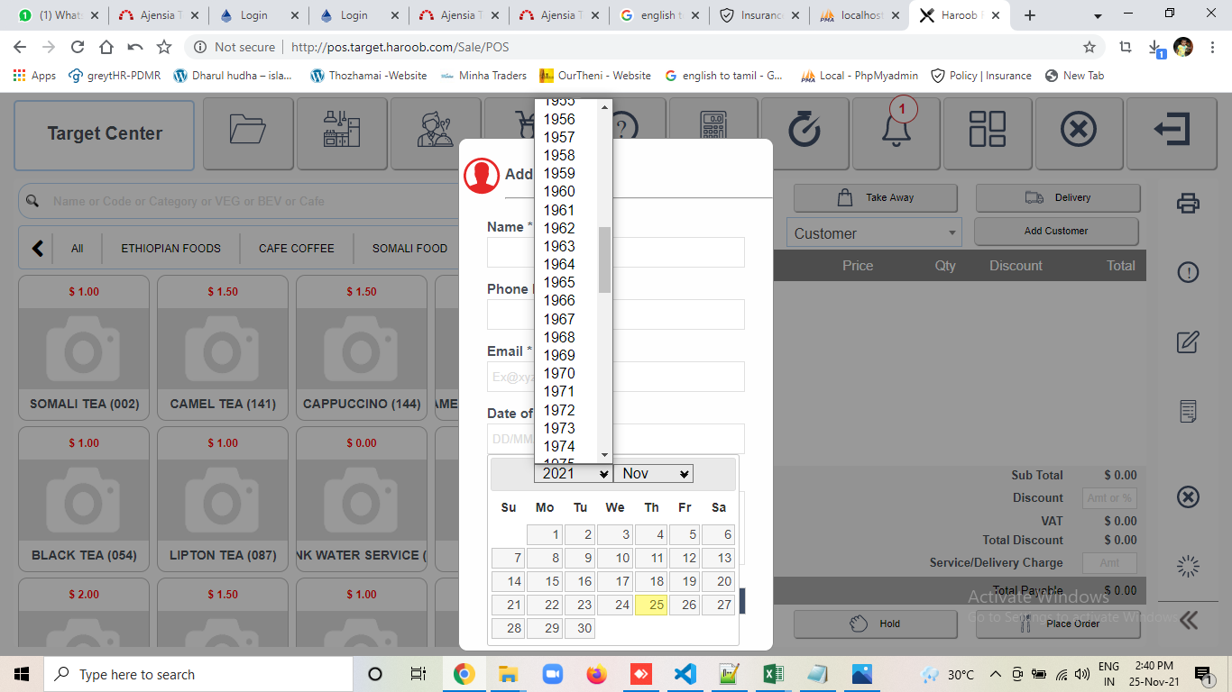The width and height of the screenshot is (1232, 692).
Task: Select All category tab
Action: pyautogui.click(x=78, y=248)
